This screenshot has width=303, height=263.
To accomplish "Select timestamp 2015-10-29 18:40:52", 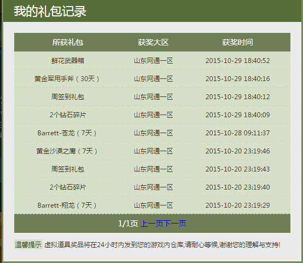I will pyautogui.click(x=237, y=61).
